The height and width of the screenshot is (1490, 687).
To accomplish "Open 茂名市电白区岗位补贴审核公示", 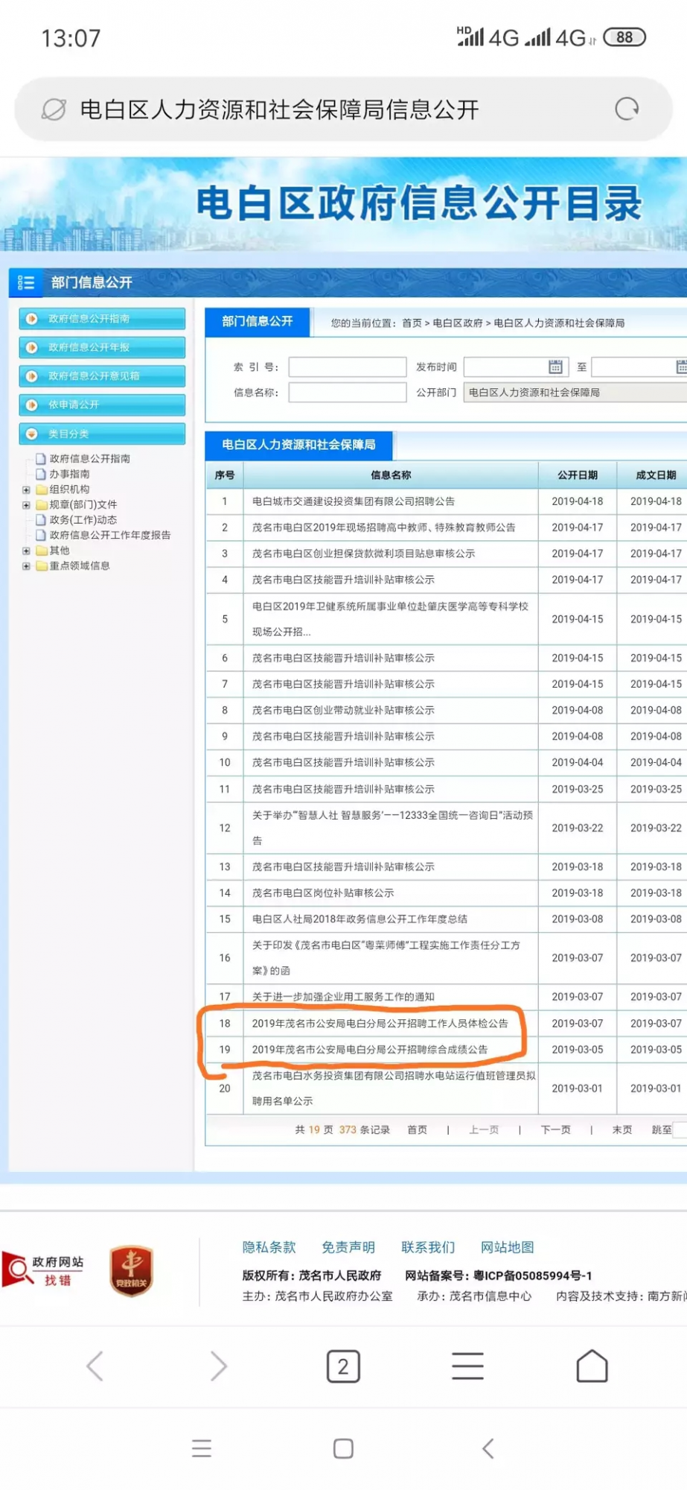I will tap(323, 893).
